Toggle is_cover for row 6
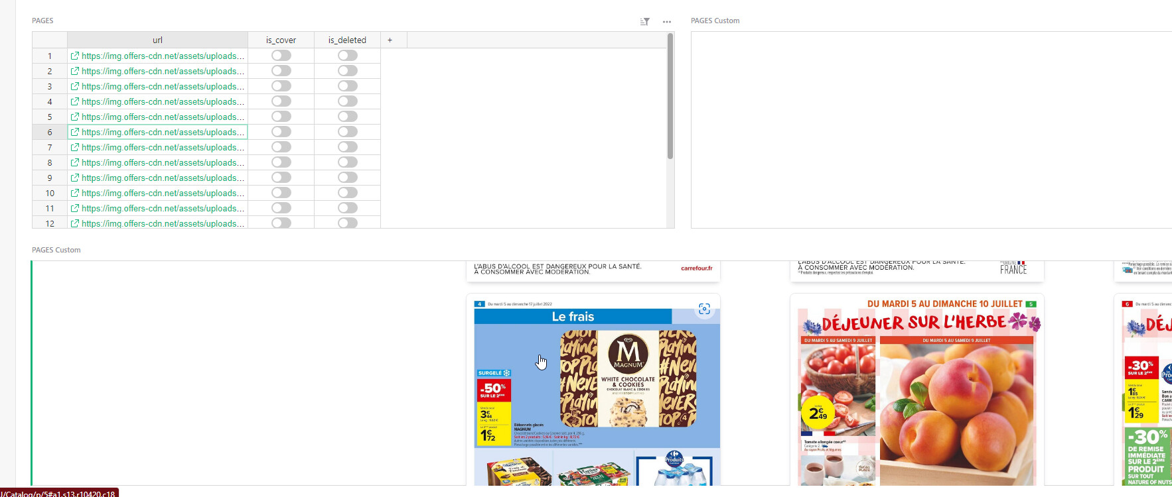The height and width of the screenshot is (497, 1172). (x=281, y=132)
